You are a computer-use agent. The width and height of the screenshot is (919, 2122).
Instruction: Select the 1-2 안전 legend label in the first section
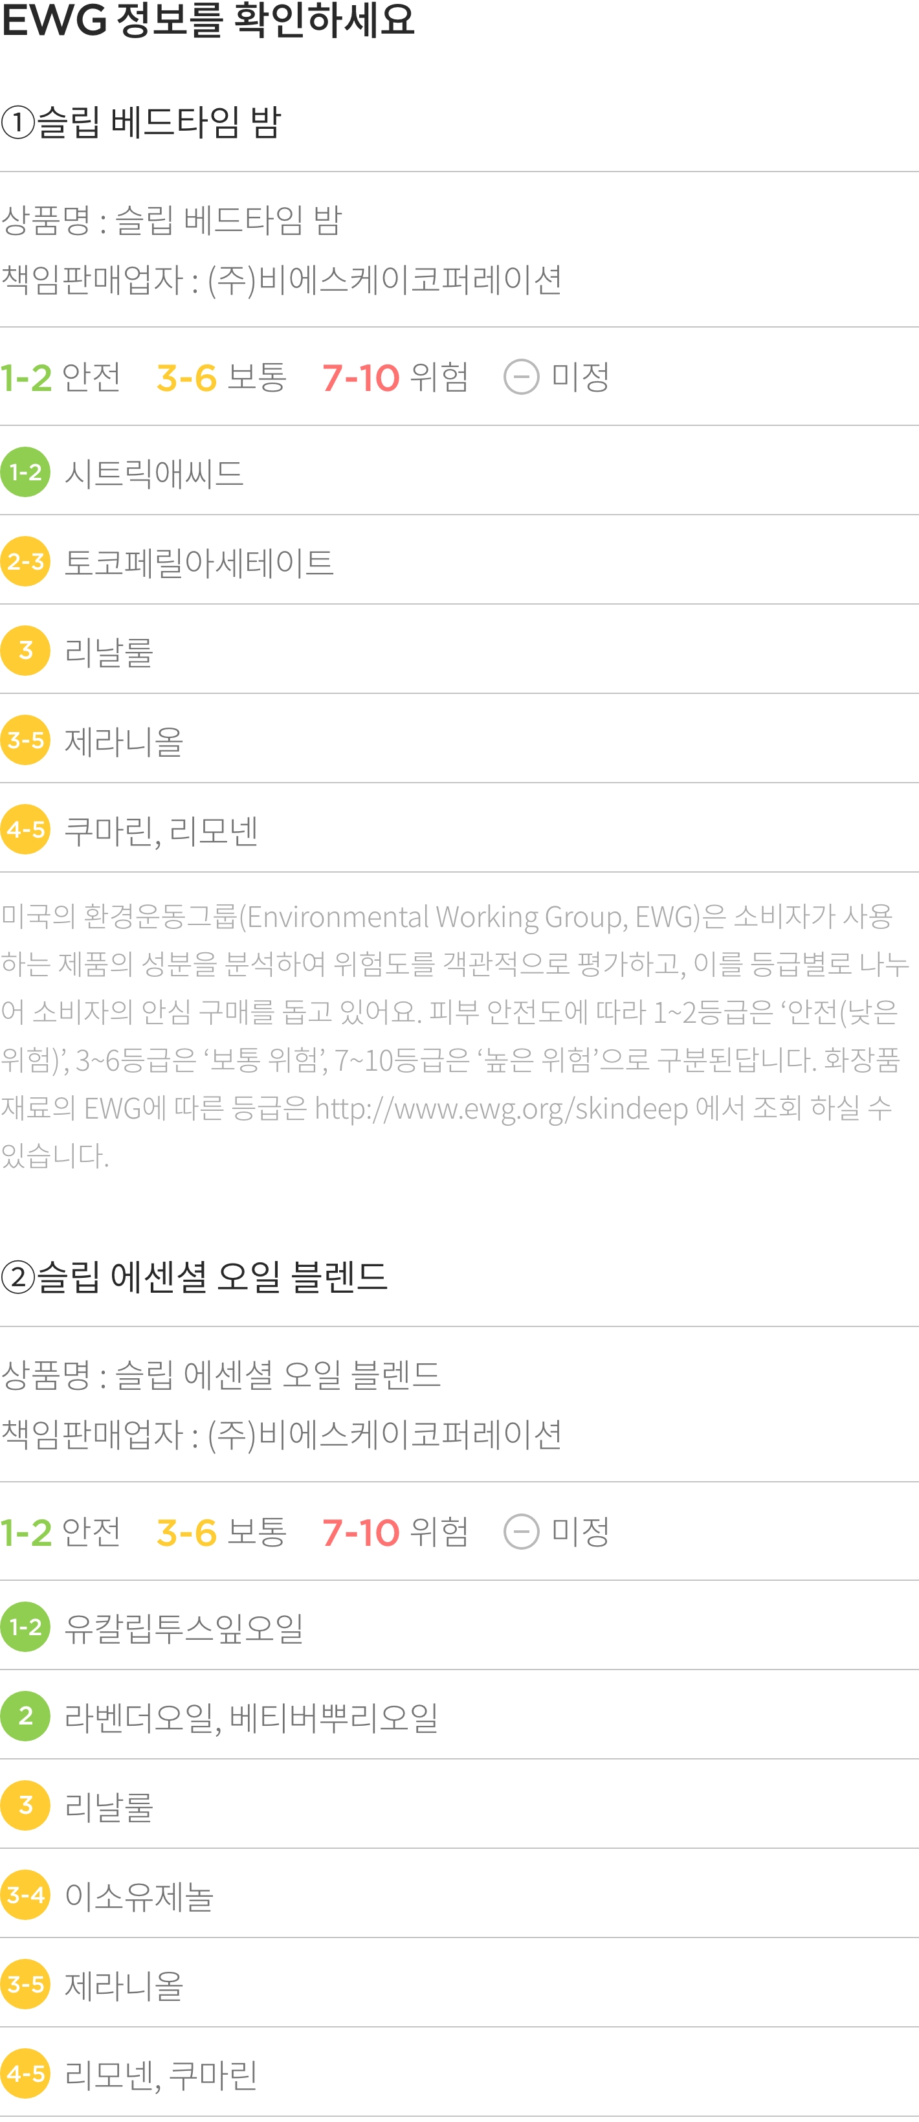(61, 377)
